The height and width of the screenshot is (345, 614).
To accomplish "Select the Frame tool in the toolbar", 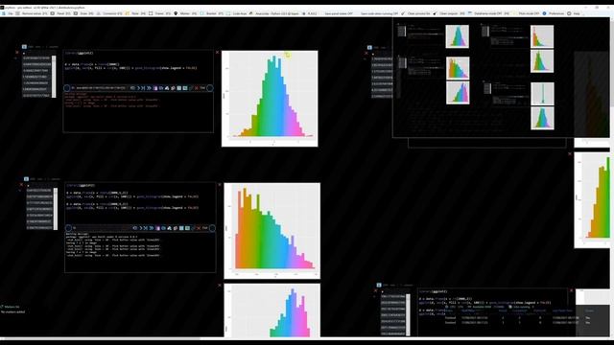I will [160, 13].
